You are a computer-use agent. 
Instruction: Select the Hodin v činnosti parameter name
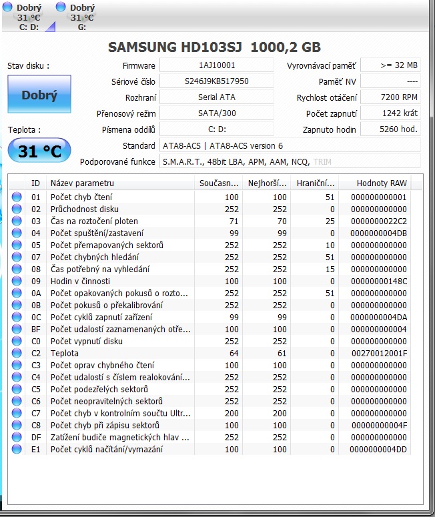(80, 281)
